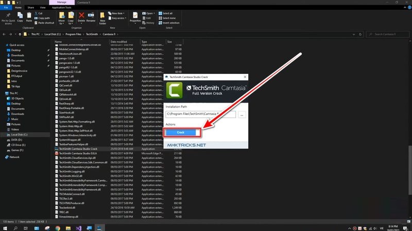Click the browse (...) button in the dialog

(242, 114)
